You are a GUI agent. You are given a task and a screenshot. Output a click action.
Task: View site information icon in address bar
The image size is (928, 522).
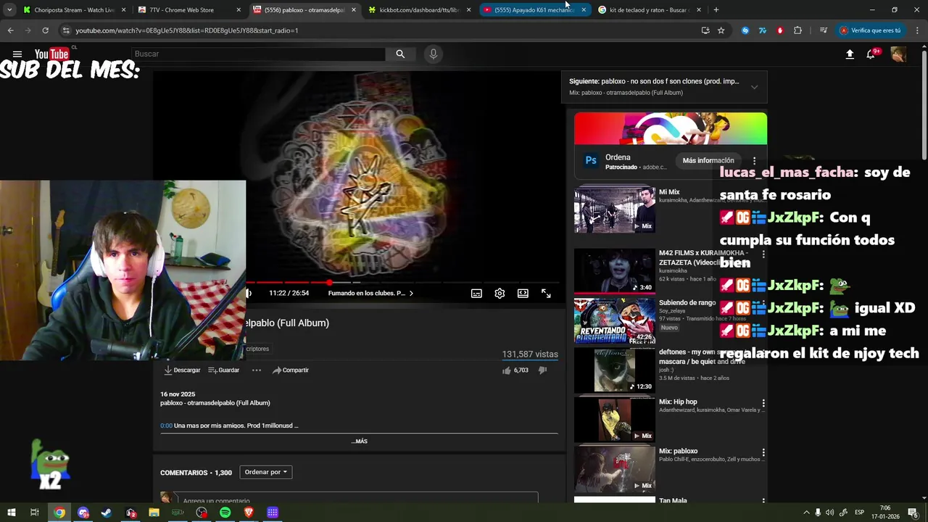(x=66, y=30)
